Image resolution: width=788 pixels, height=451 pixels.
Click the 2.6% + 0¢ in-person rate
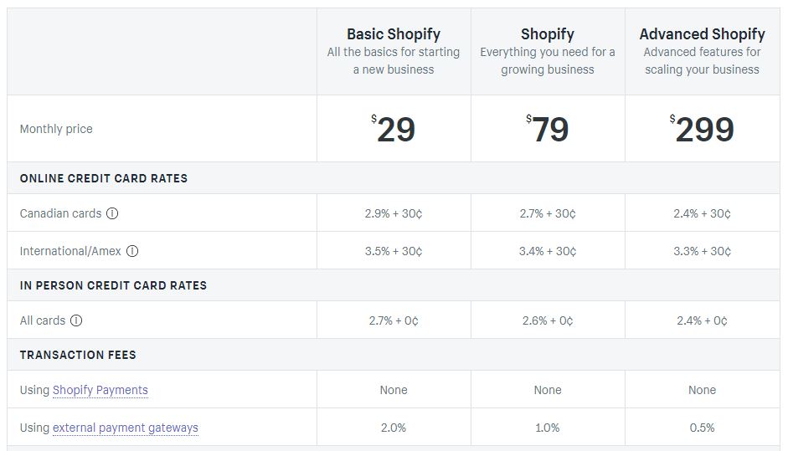tap(548, 320)
